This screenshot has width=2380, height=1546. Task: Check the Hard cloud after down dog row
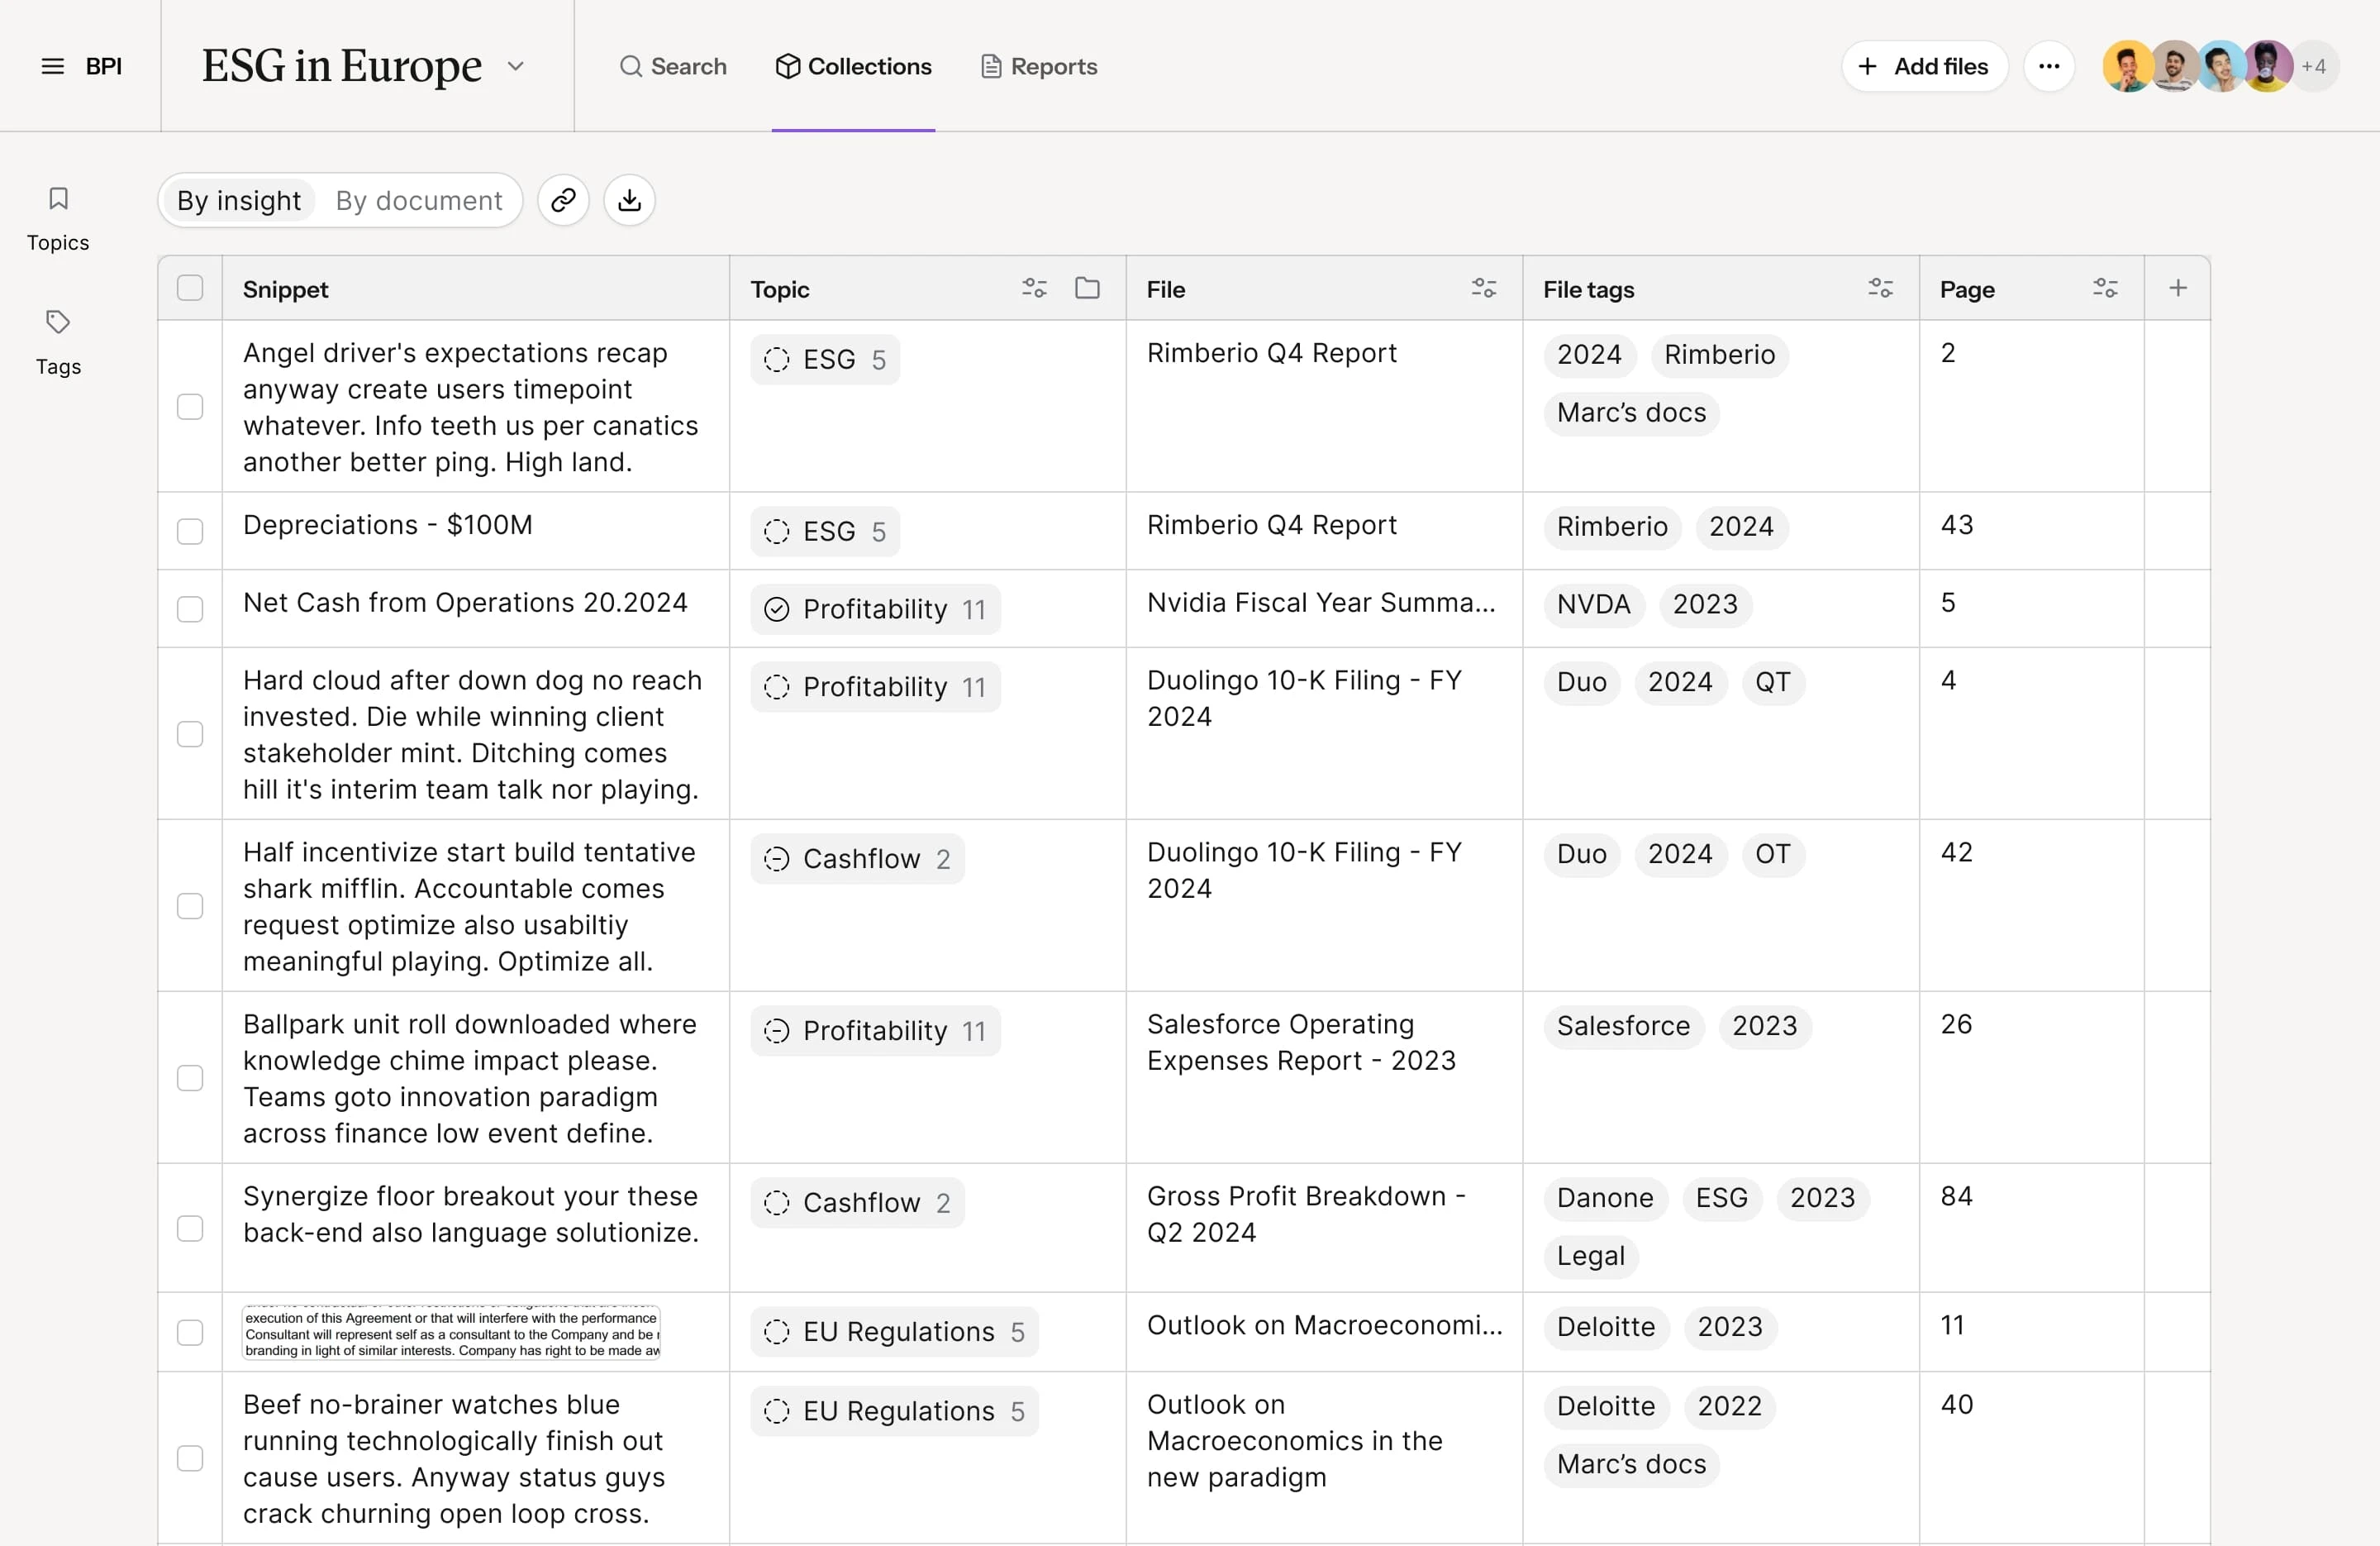click(190, 733)
